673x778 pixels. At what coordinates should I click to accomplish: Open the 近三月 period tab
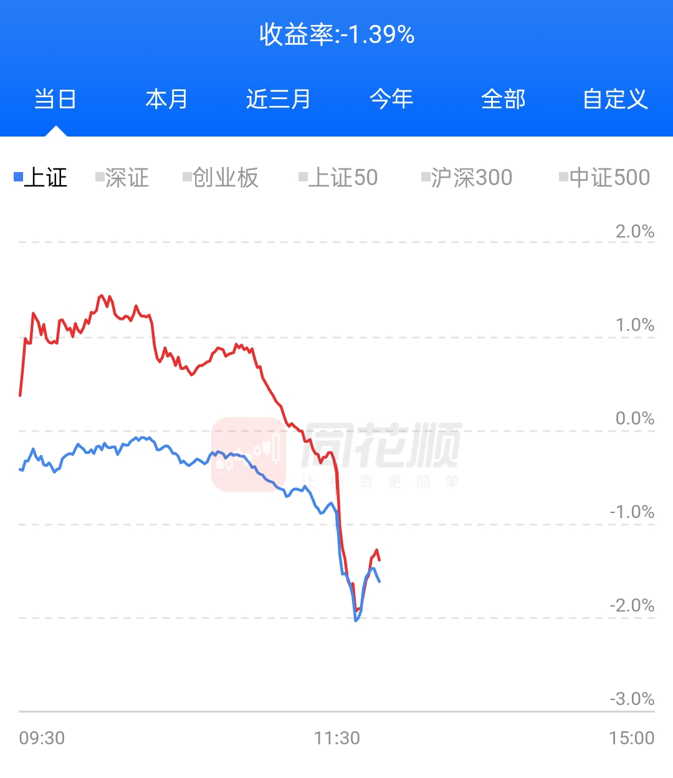(279, 99)
